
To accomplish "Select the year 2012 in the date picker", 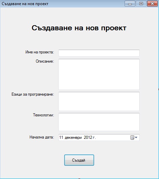I will click(x=88, y=137).
